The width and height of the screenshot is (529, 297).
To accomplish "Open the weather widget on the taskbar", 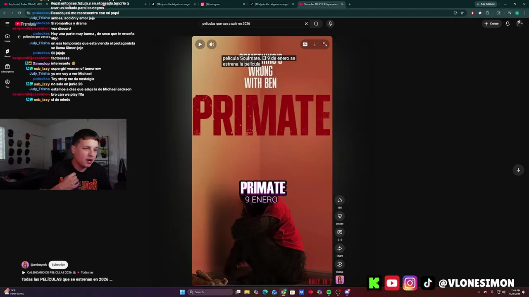I will pos(14,292).
